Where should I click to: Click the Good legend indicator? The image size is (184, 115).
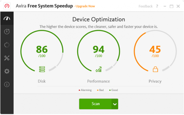113,90
